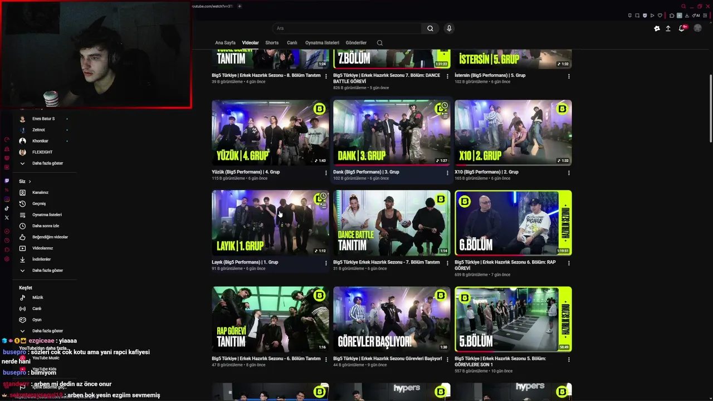Viewport: 713px width, 401px height.
Task: Search within channel using magnifier after Gönderiler
Action: pos(380,43)
